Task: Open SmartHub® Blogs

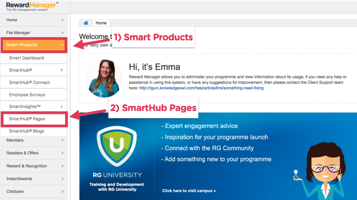Action: click(x=34, y=131)
